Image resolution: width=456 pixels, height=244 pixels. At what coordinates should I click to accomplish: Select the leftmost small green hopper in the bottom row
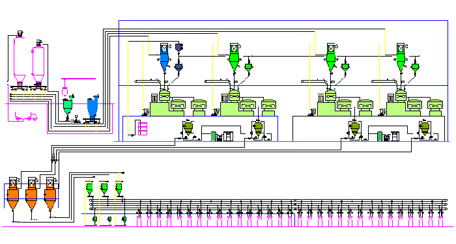click(90, 188)
